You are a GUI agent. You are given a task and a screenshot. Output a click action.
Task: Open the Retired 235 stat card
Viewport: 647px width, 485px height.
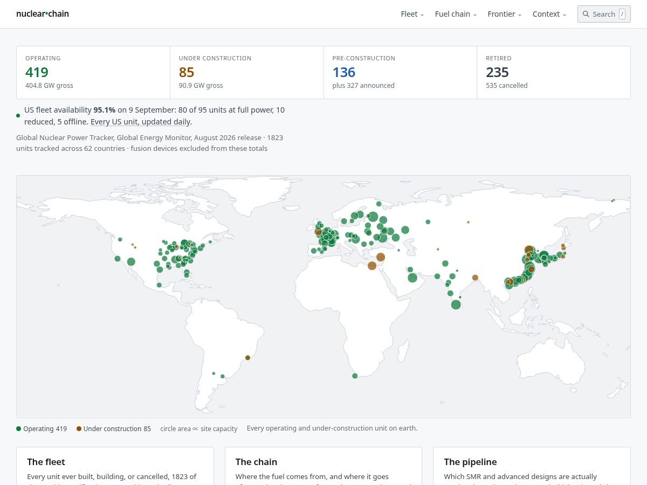click(x=554, y=72)
